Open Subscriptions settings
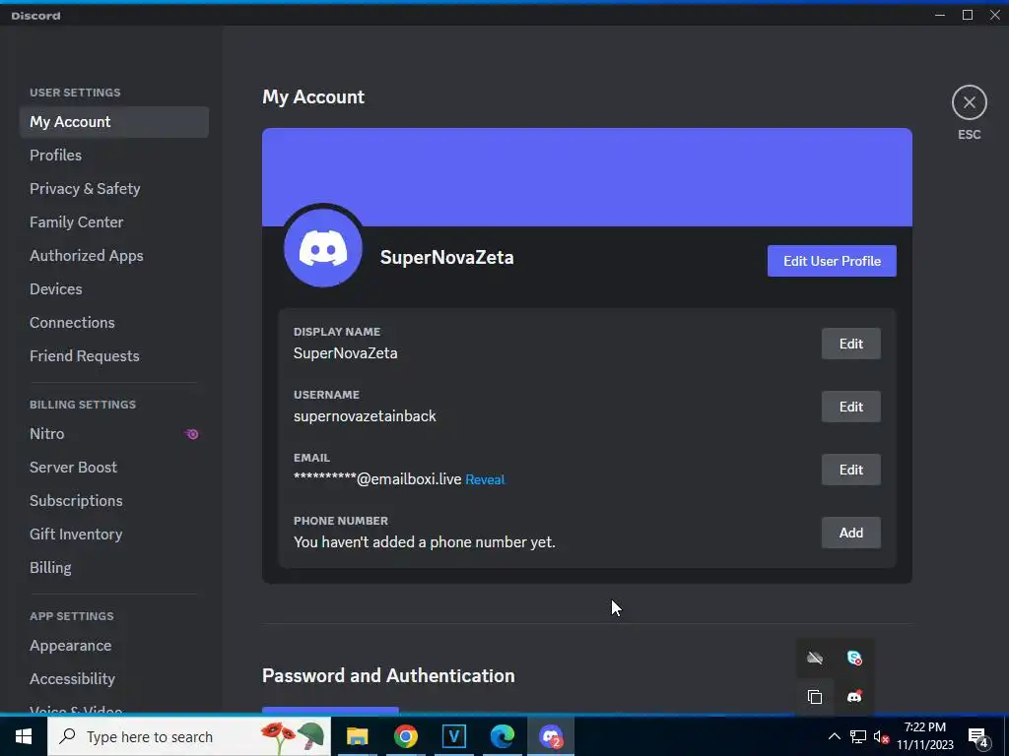Screen dimensions: 1009x756 coord(114,501)
